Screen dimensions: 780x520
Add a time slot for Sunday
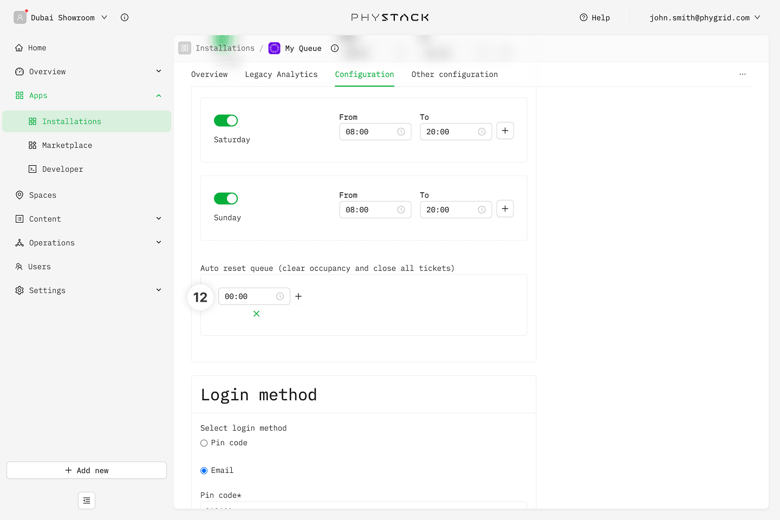505,209
